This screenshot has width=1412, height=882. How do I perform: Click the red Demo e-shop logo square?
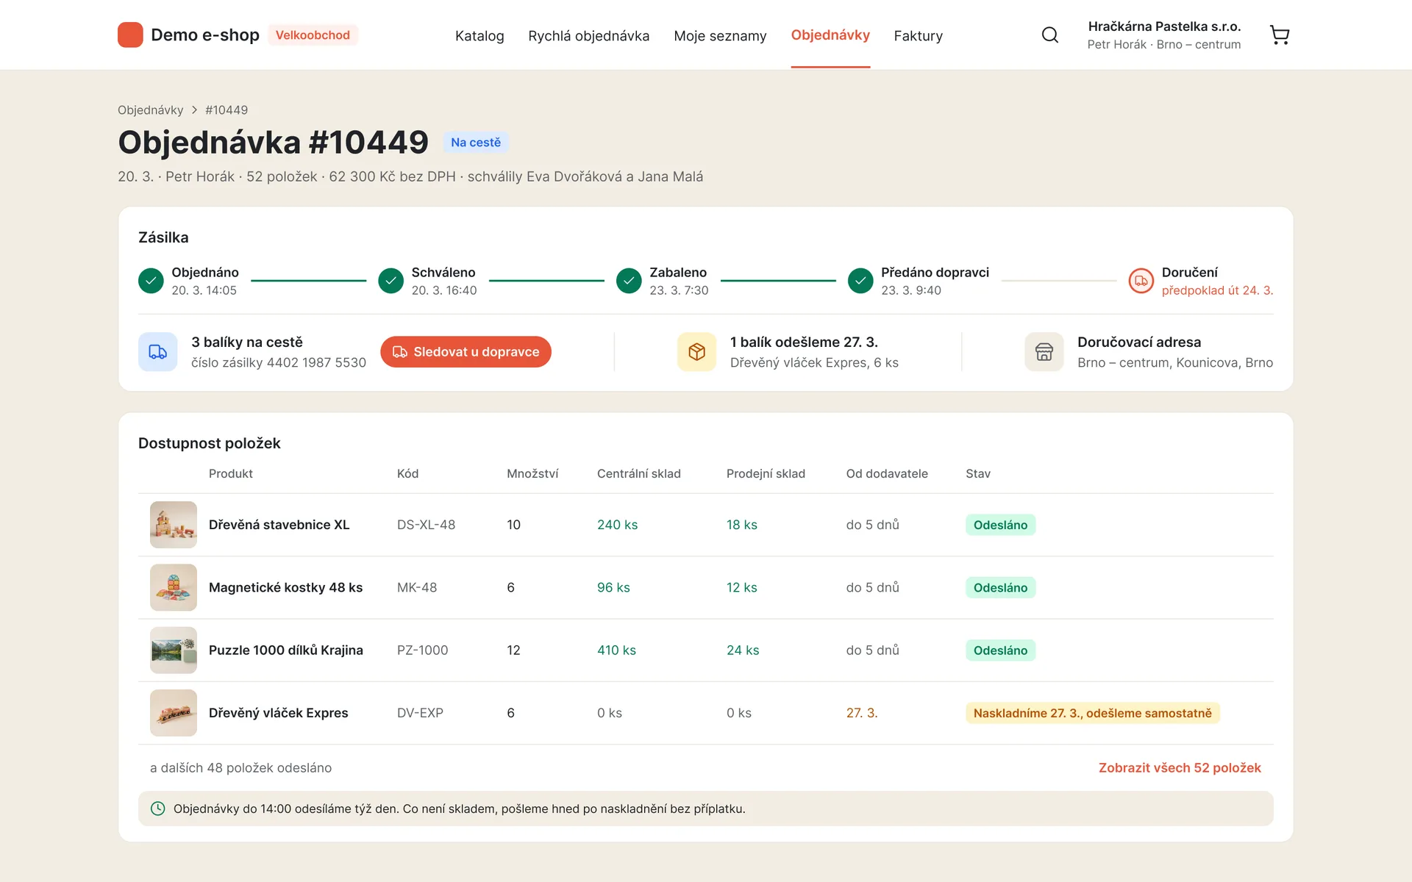[x=130, y=35]
